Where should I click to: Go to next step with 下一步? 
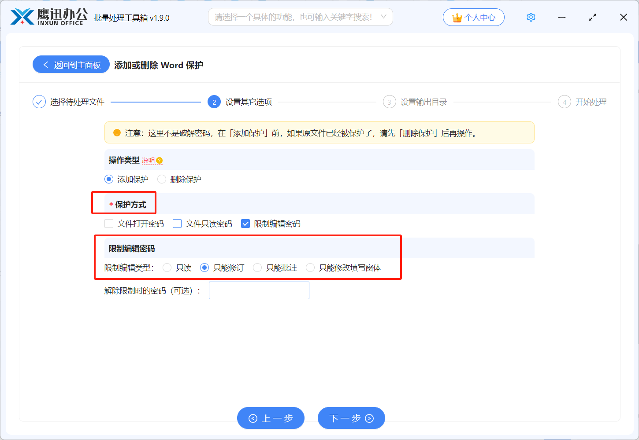tap(351, 418)
